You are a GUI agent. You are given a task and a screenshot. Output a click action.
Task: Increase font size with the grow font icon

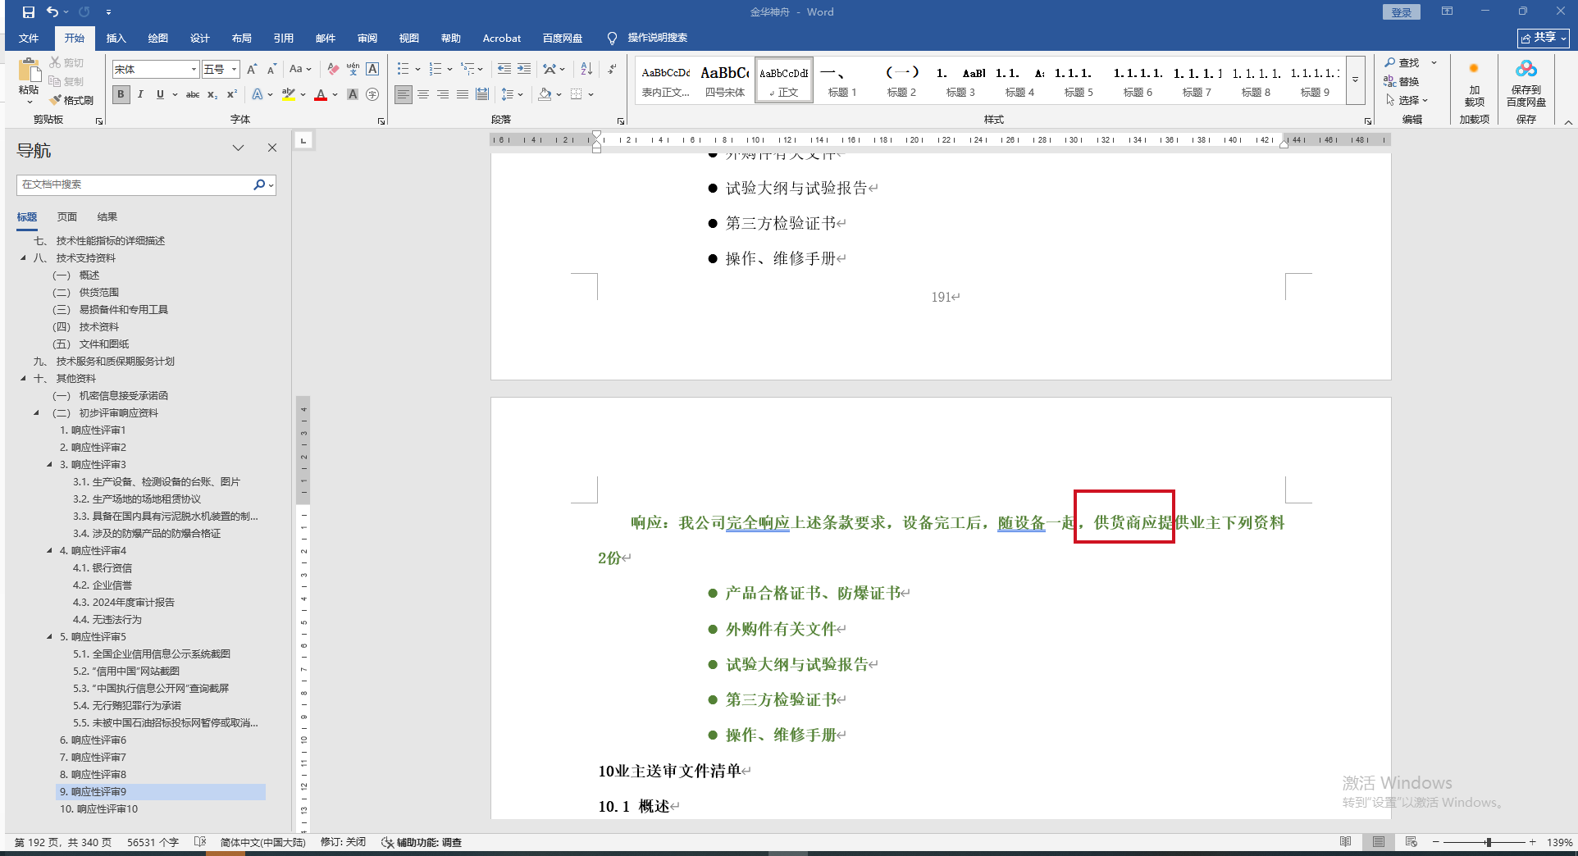click(252, 69)
